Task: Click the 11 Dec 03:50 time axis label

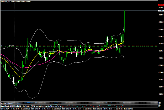Action: click(77, 109)
